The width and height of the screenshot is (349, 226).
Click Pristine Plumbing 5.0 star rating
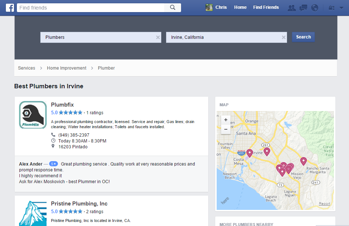(67, 211)
